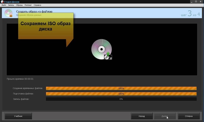
Task: Click the Учебник button
Action: point(18,116)
